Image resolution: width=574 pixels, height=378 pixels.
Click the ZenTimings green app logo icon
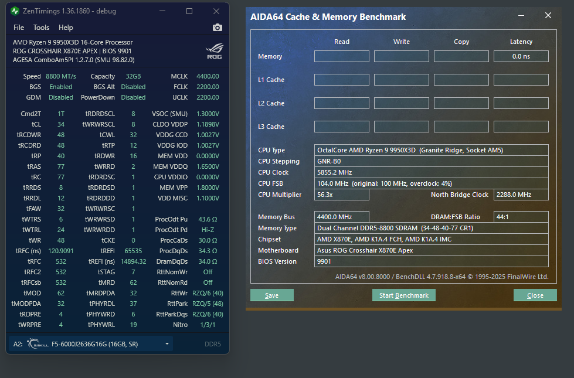click(x=15, y=11)
